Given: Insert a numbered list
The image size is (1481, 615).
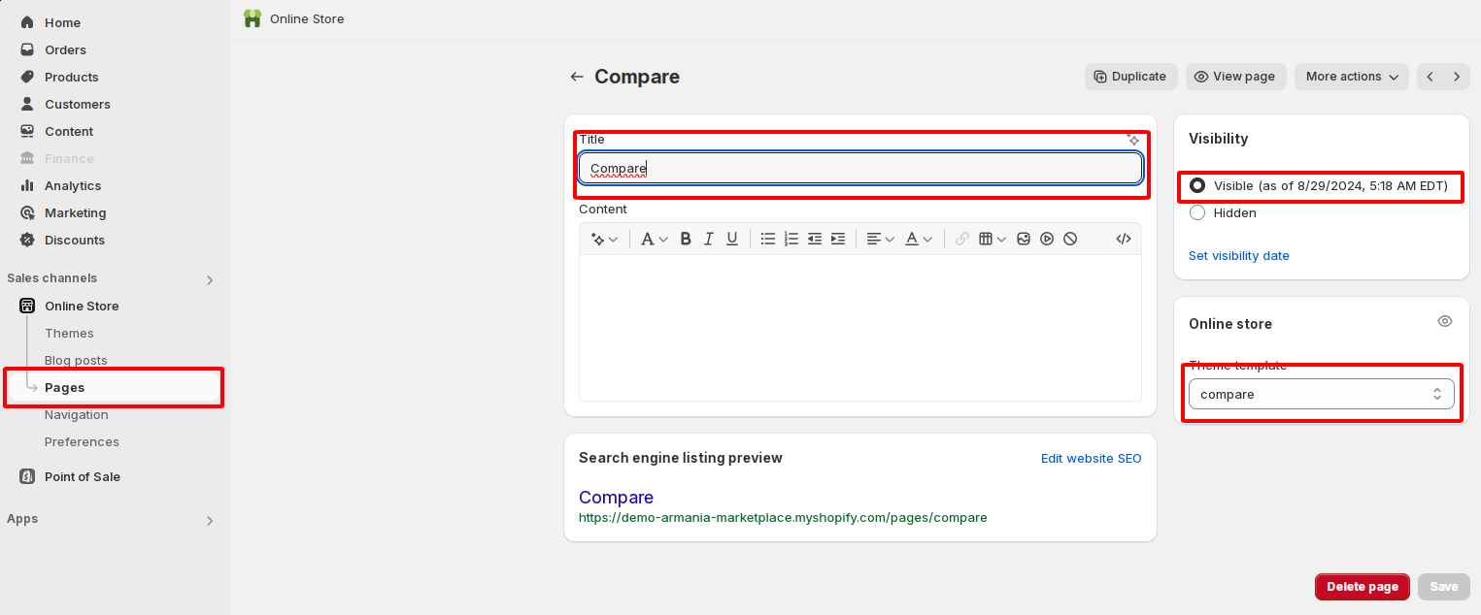Looking at the screenshot, I should pyautogui.click(x=791, y=239).
